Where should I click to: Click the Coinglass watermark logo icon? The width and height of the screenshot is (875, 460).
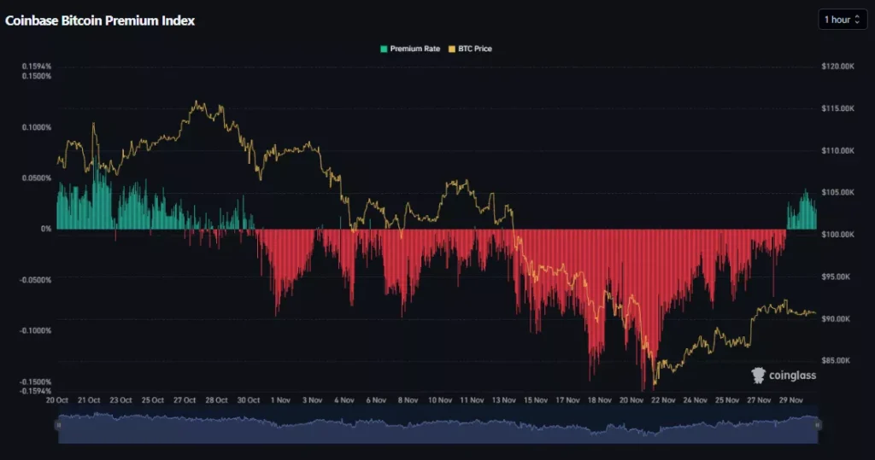point(757,375)
